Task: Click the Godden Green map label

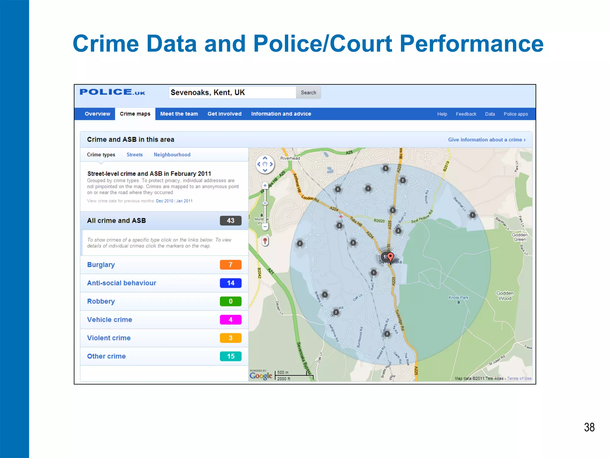Action: coord(520,237)
